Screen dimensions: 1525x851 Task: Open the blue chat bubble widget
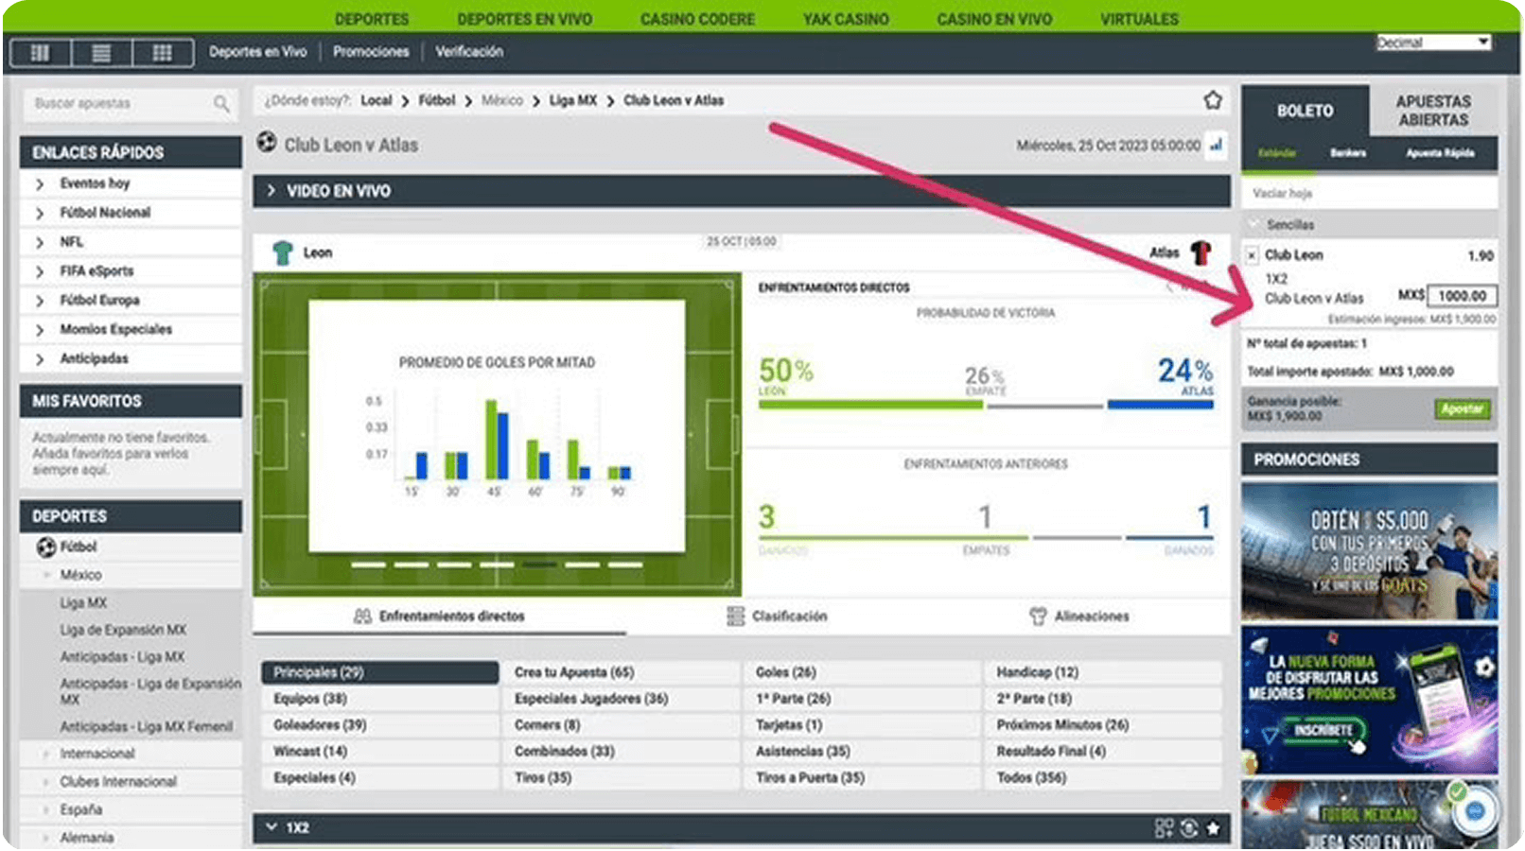[1475, 811]
